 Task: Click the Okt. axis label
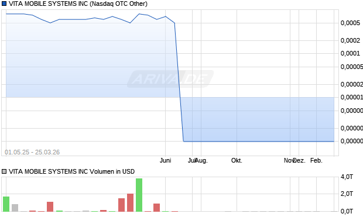click(x=237, y=160)
